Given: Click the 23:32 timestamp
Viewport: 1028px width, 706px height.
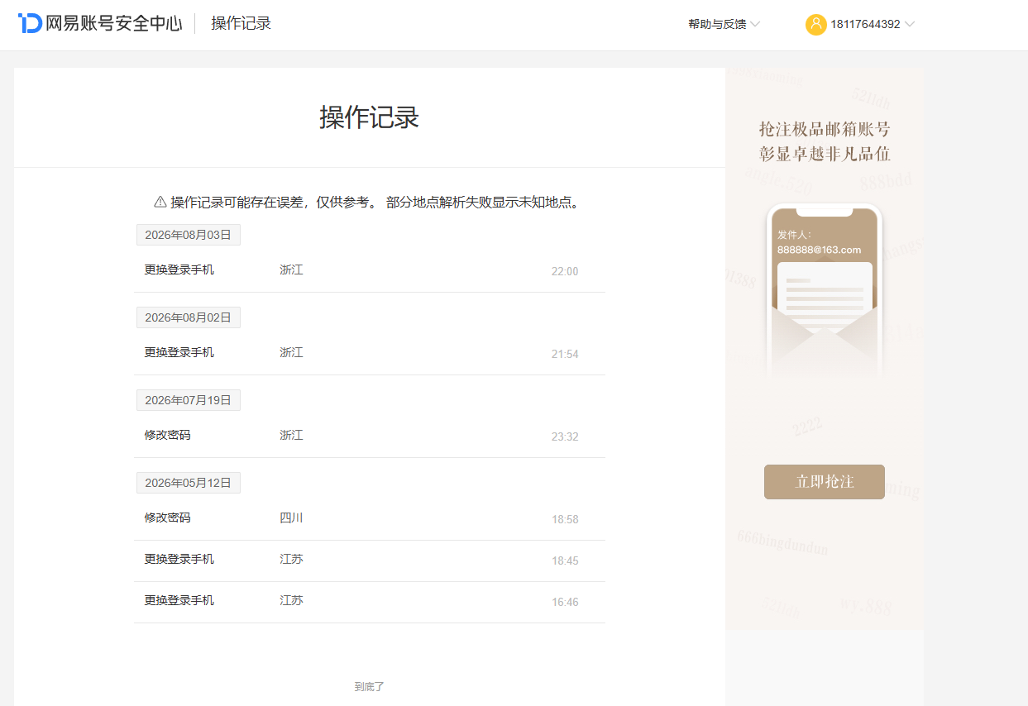Looking at the screenshot, I should click(565, 436).
